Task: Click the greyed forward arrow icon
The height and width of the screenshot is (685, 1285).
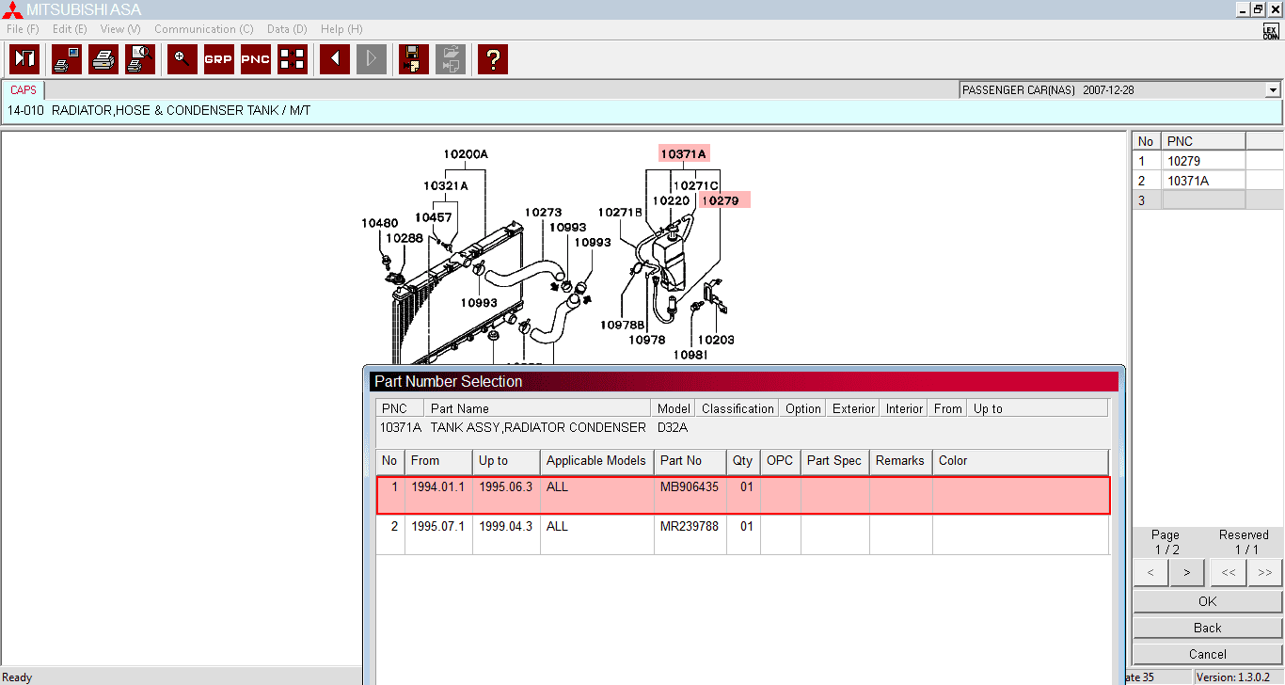Action: tap(372, 59)
